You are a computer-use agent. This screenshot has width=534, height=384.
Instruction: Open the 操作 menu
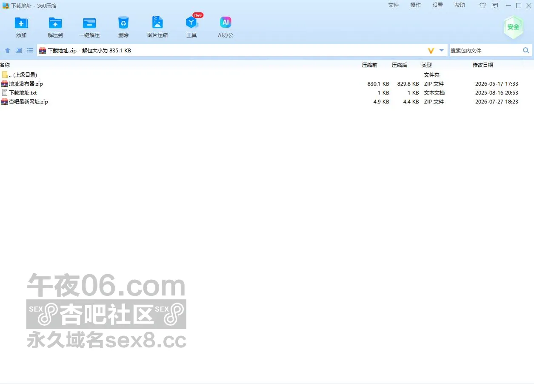416,5
